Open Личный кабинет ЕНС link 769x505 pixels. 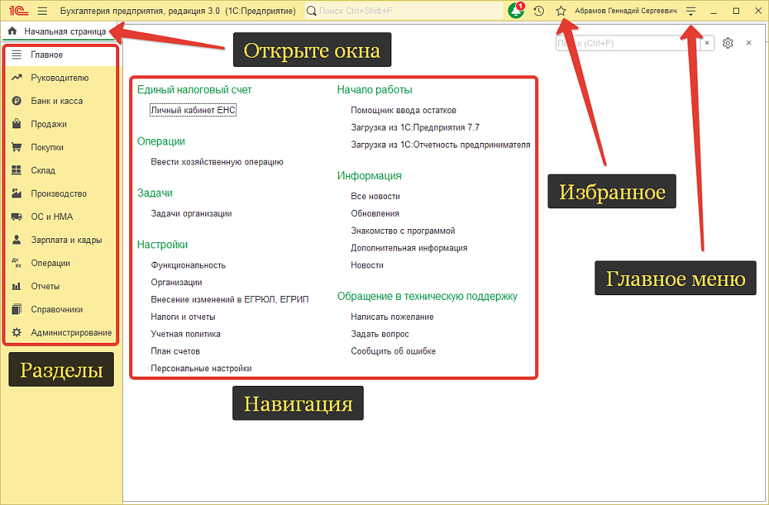tap(193, 110)
